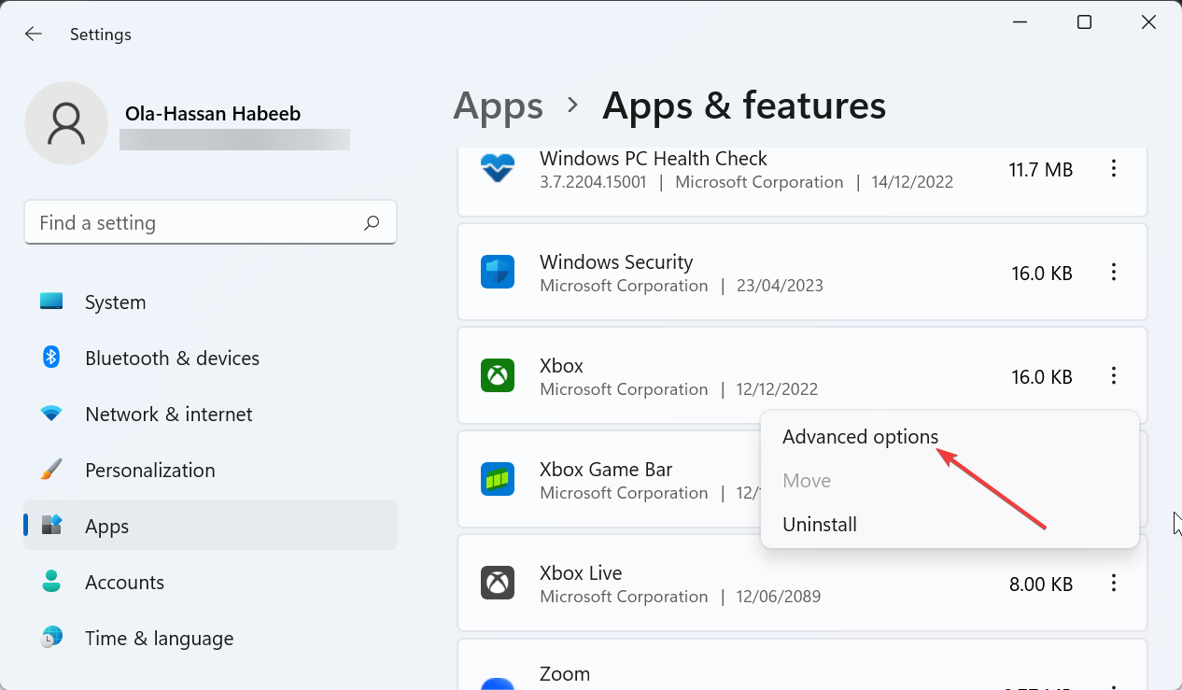
Task: Click the Personalization paintbrush icon
Action: pyautogui.click(x=51, y=470)
